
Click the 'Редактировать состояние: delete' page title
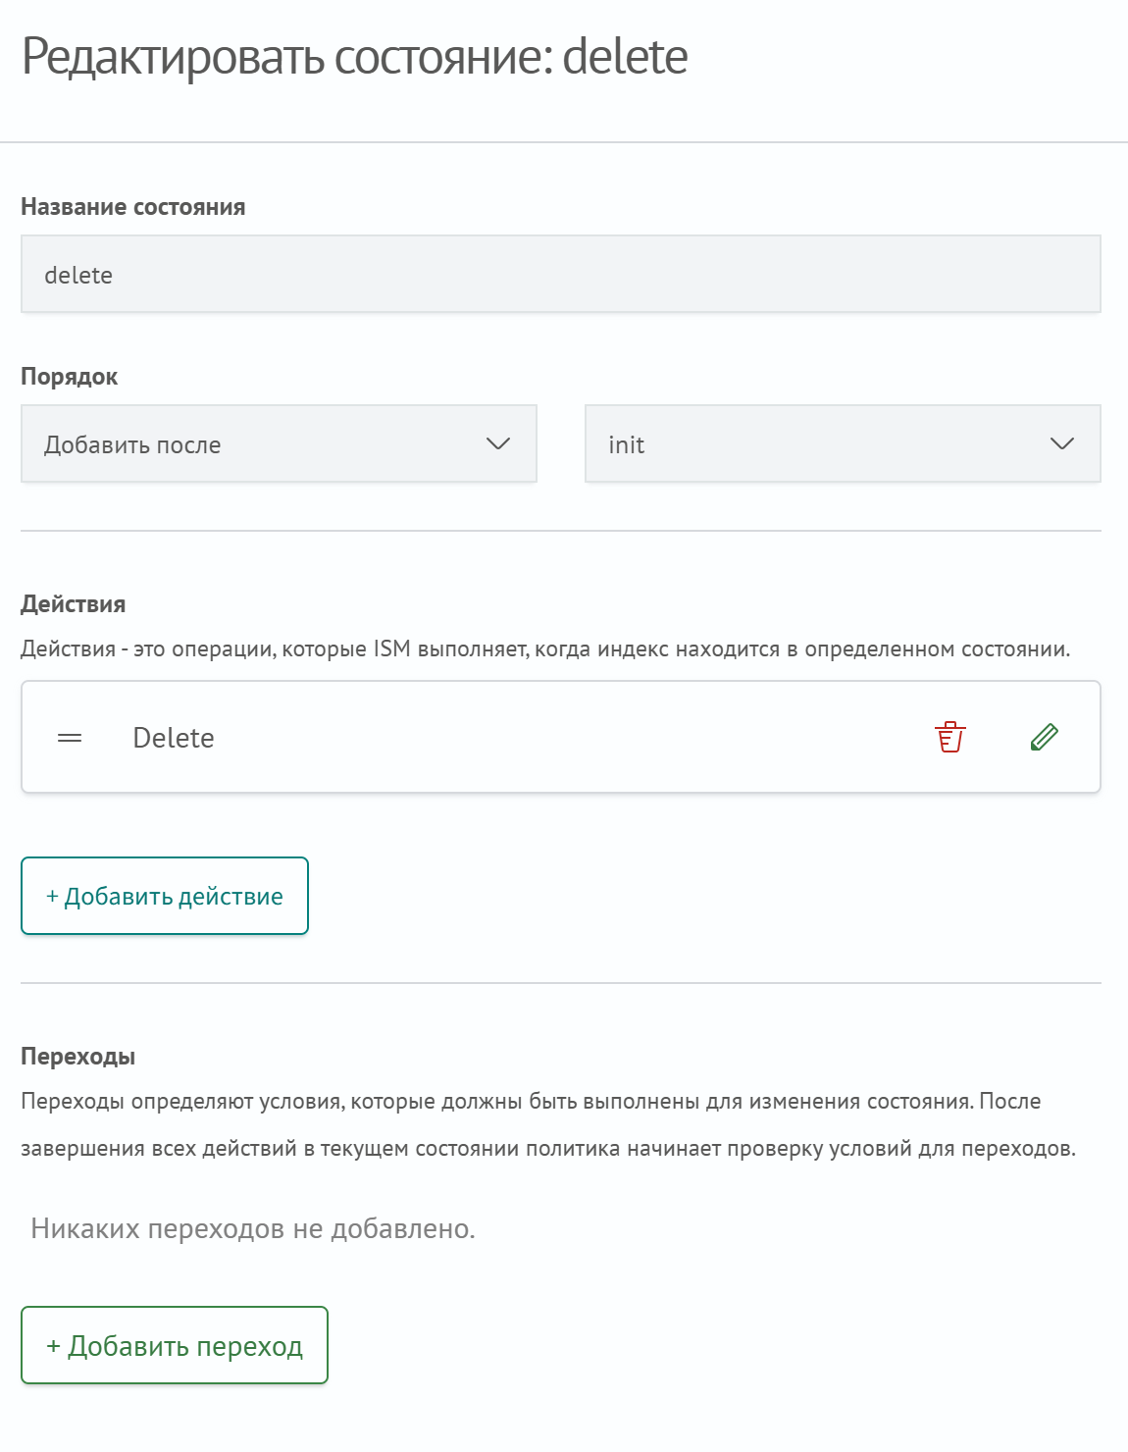355,57
